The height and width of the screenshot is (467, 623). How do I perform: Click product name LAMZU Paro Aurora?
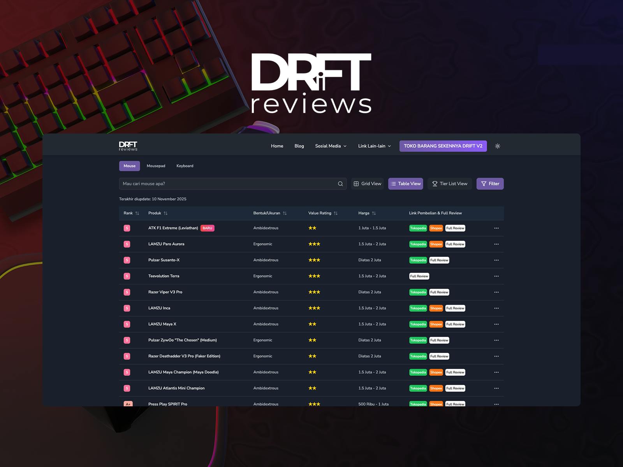[166, 244]
